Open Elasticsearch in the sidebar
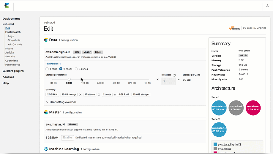Image resolution: width=273 pixels, height=154 pixels. point(13,32)
